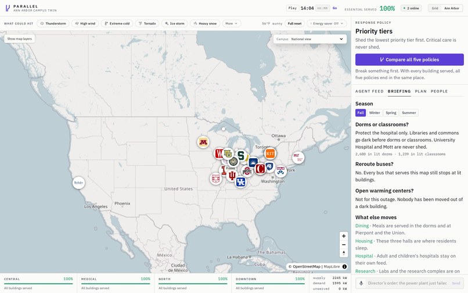Open the Minnesota Gophers campus marker

click(x=203, y=142)
